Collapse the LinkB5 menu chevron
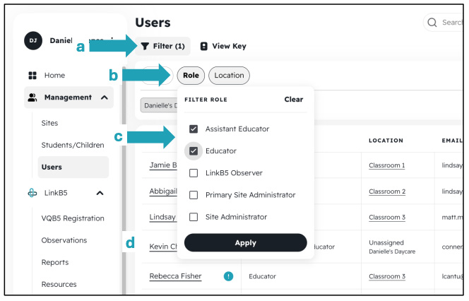The height and width of the screenshot is (301, 469). 100,194
